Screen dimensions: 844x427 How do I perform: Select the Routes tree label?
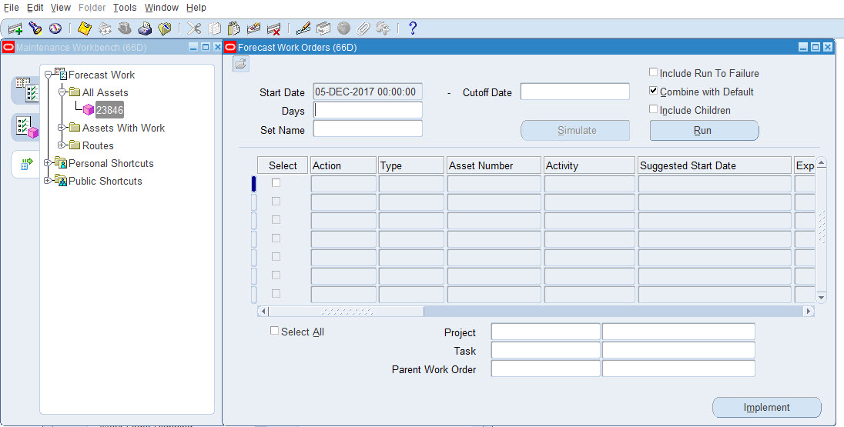click(98, 145)
